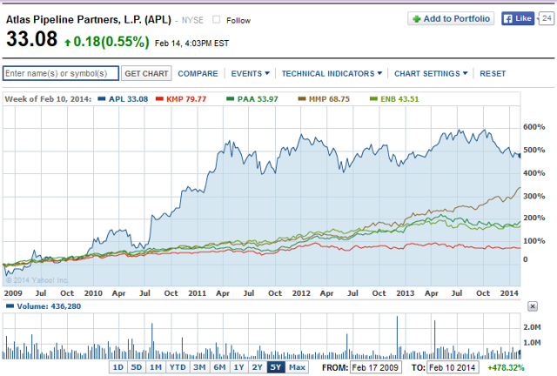Click the red KMP legend swatch
This screenshot has height=376, width=557.
click(159, 99)
